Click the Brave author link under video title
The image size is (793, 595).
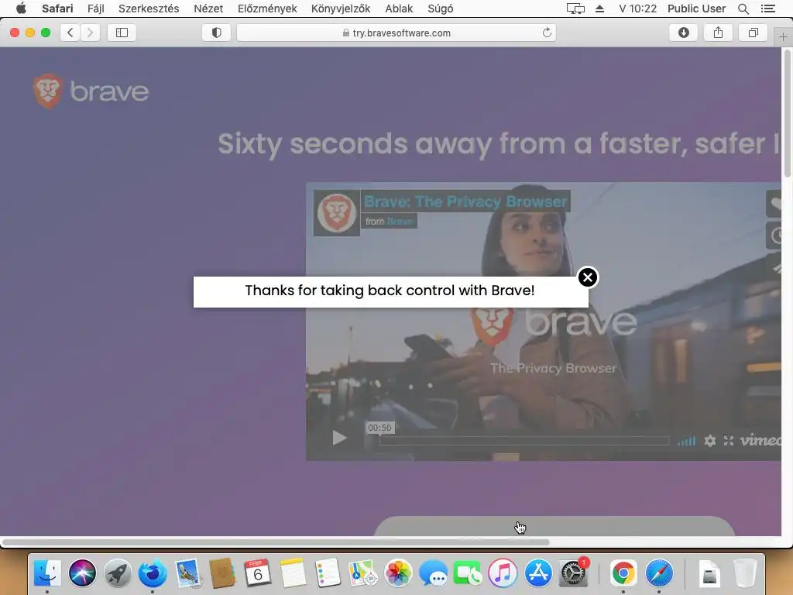400,221
